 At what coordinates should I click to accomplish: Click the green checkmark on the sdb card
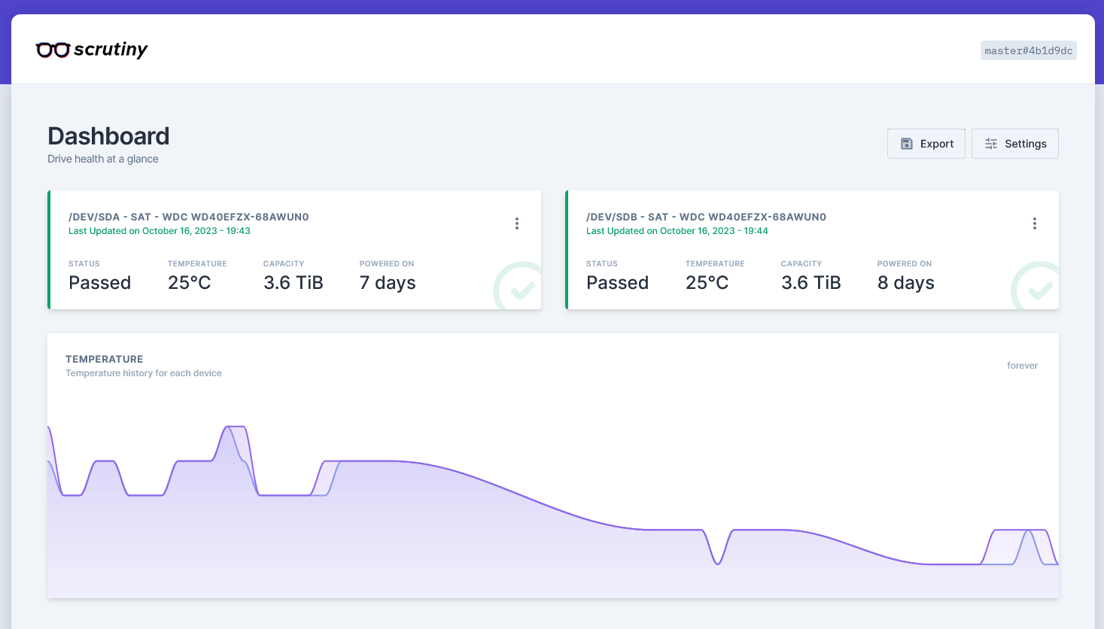[x=1039, y=290]
